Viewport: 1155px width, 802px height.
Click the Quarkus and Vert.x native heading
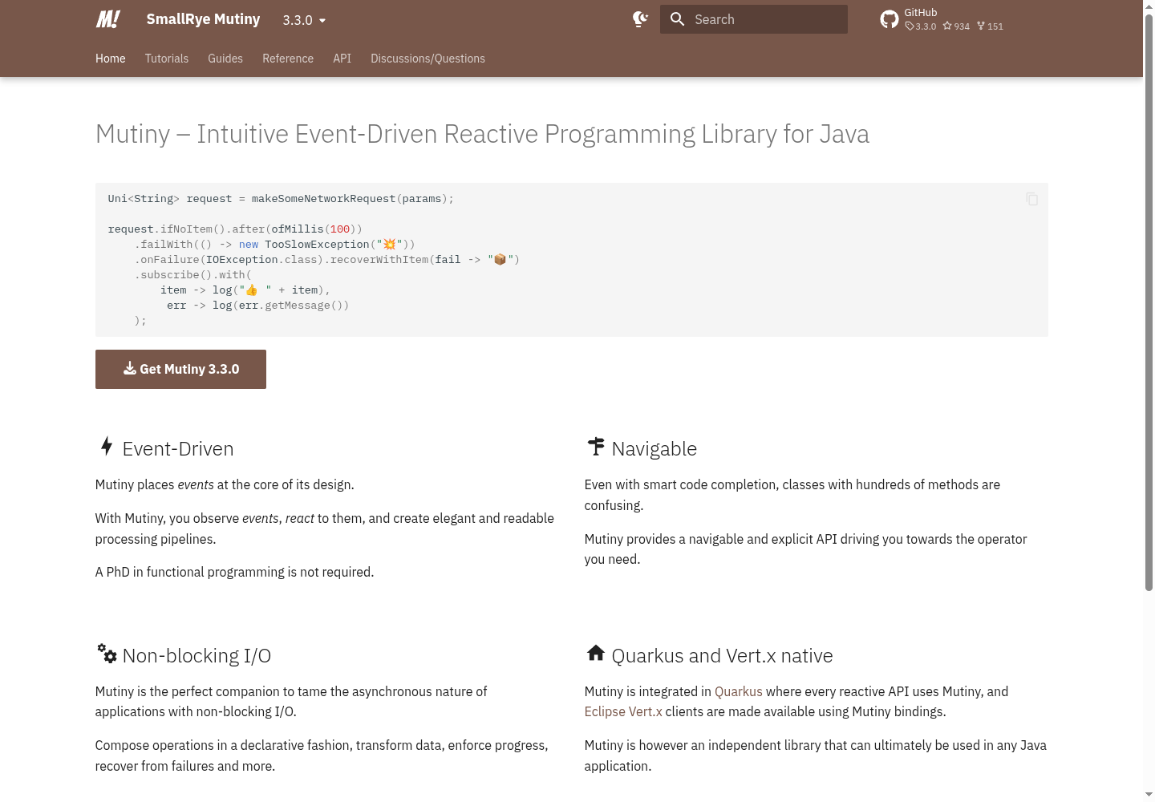709,655
